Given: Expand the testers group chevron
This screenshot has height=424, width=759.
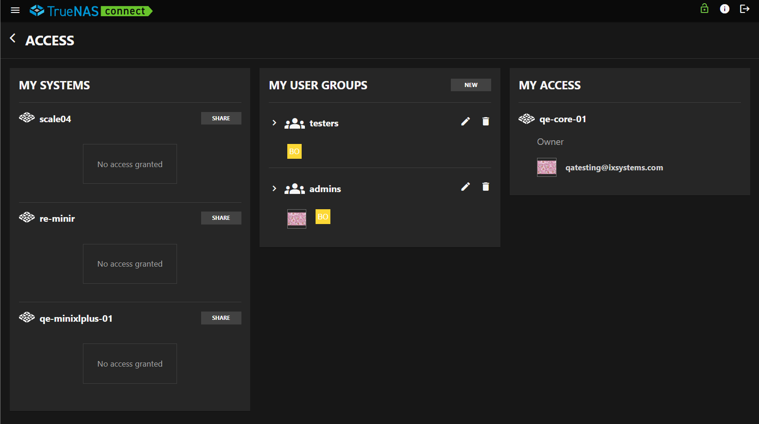Looking at the screenshot, I should (274, 123).
